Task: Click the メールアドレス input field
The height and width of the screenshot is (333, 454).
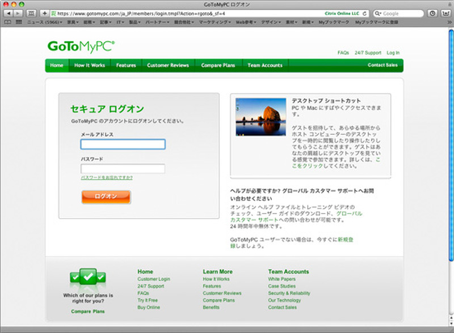Action: 123,144
